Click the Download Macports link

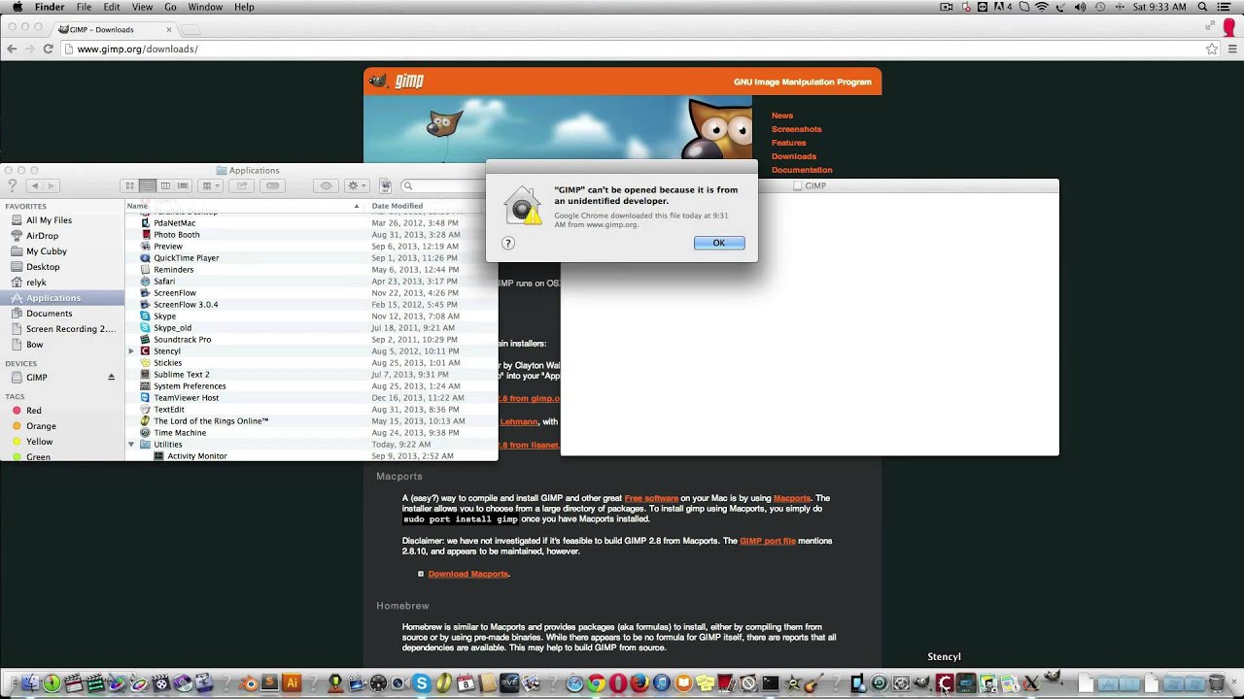pos(468,574)
